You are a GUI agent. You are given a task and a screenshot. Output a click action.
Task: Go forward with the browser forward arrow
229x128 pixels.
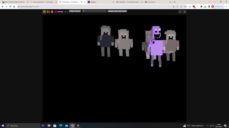pos(6,7)
